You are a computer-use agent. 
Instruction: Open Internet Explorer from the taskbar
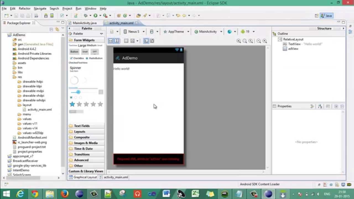[20, 194]
